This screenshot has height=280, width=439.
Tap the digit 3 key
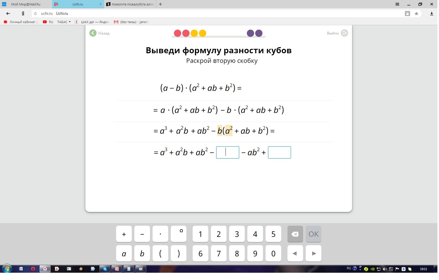(x=237, y=234)
